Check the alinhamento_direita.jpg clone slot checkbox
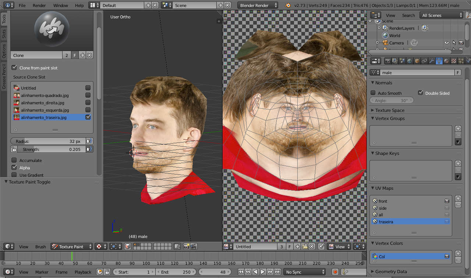 pyautogui.click(x=88, y=102)
